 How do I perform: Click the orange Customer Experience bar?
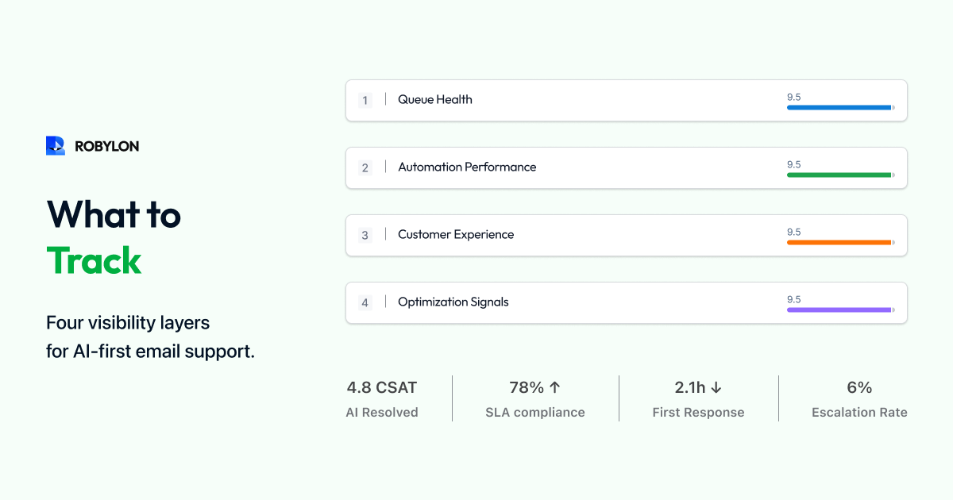839,242
